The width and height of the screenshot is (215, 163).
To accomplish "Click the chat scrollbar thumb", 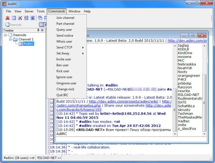I will click(x=175, y=110).
